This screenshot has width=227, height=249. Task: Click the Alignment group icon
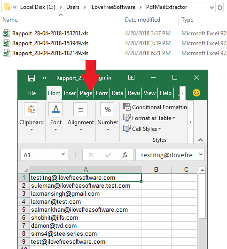pos(80,109)
